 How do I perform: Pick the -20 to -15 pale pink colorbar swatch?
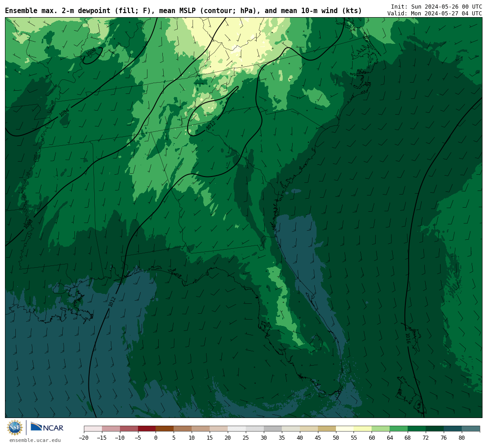click(x=93, y=429)
